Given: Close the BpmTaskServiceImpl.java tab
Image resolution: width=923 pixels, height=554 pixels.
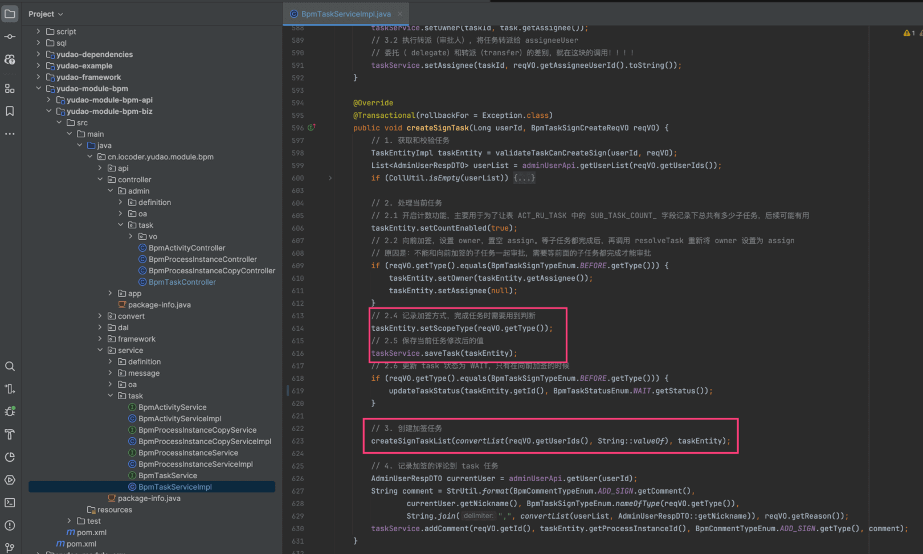Looking at the screenshot, I should (x=400, y=14).
